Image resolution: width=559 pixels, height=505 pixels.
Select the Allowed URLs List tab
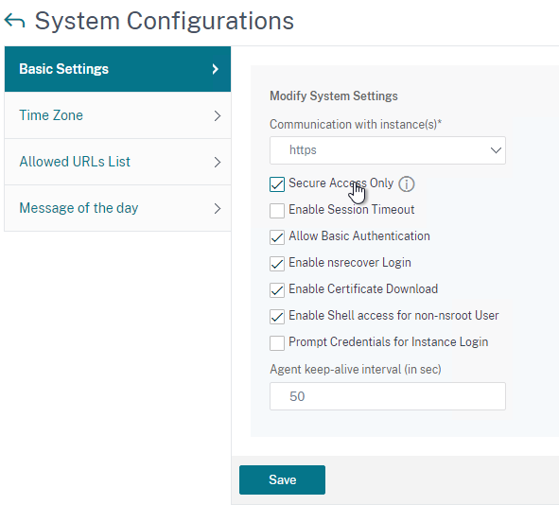(x=117, y=162)
